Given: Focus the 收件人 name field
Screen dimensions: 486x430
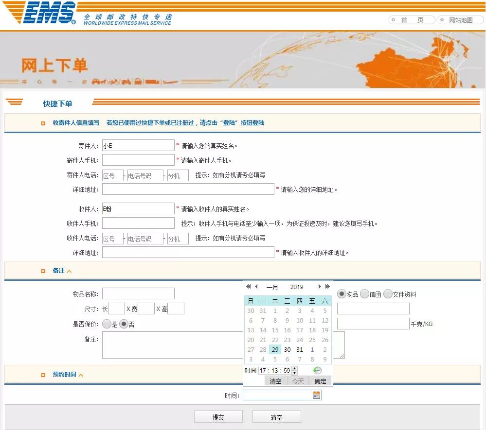Looking at the screenshot, I should (x=138, y=208).
